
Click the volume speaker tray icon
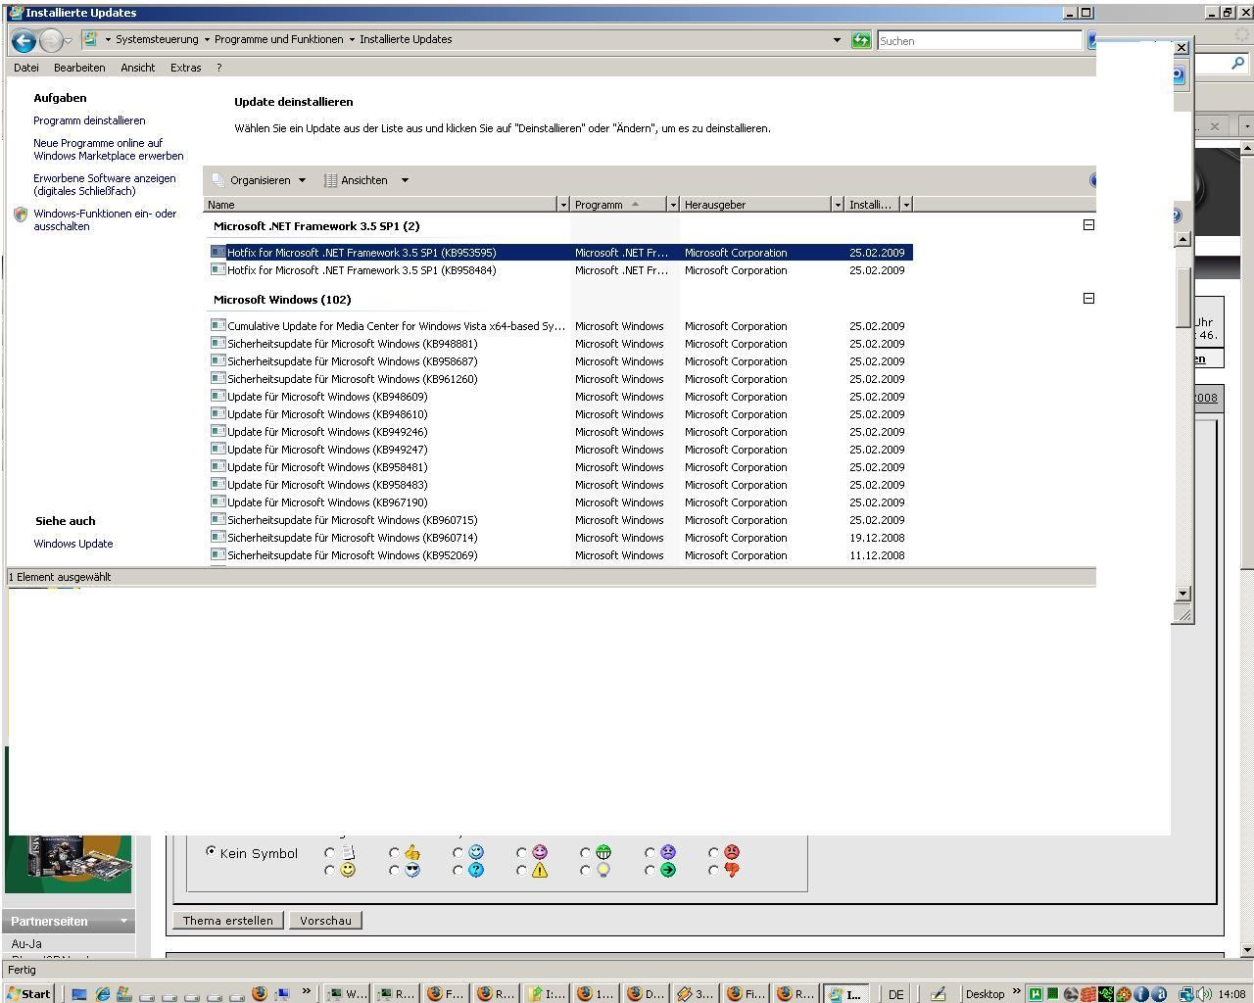pyautogui.click(x=1205, y=994)
